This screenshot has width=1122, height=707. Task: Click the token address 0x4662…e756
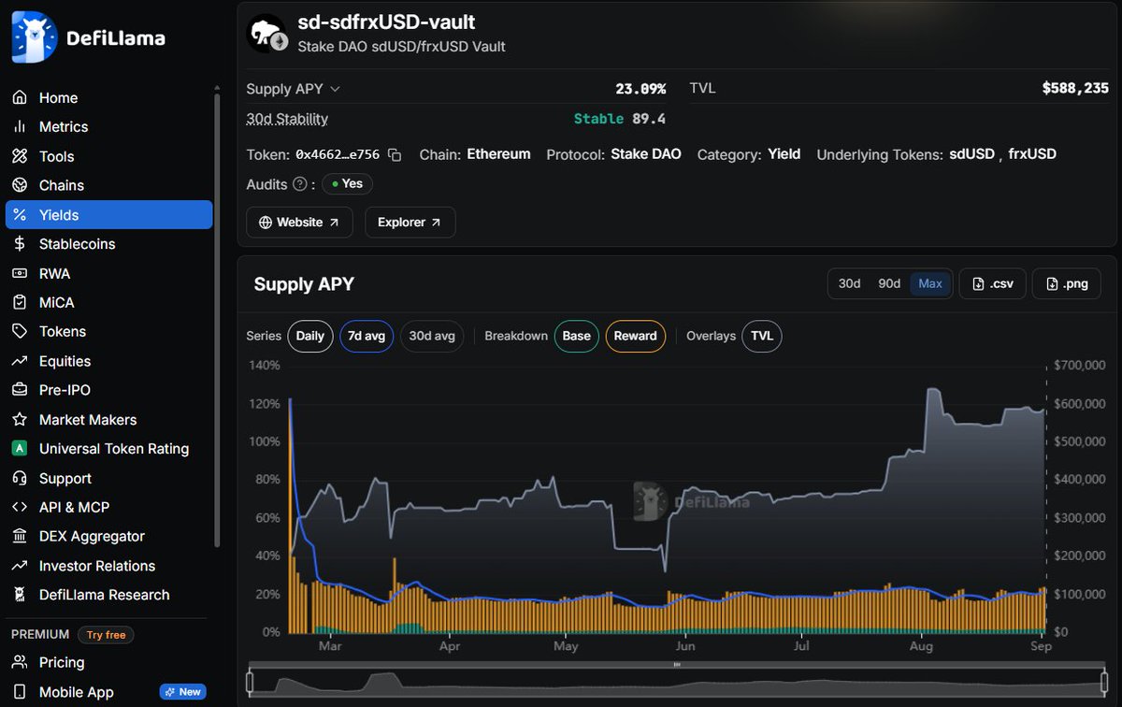click(338, 154)
